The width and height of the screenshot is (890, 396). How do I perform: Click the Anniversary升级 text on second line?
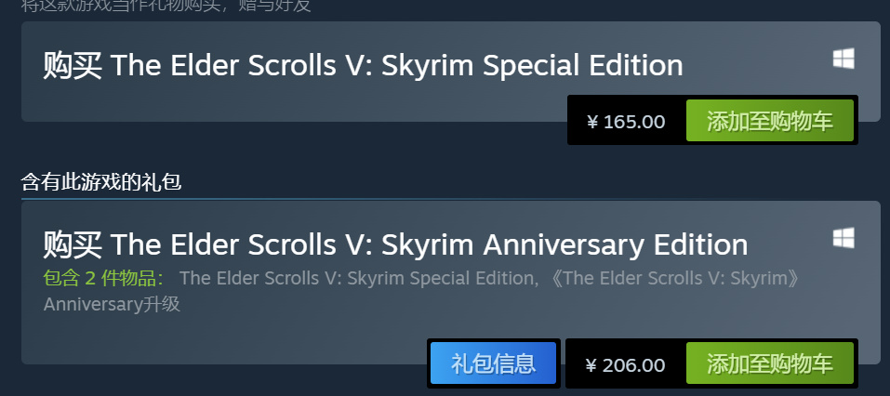click(112, 304)
